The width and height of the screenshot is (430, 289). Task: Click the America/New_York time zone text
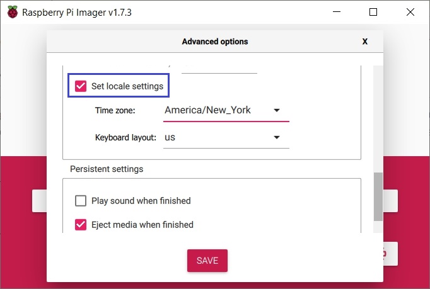pyautogui.click(x=207, y=110)
